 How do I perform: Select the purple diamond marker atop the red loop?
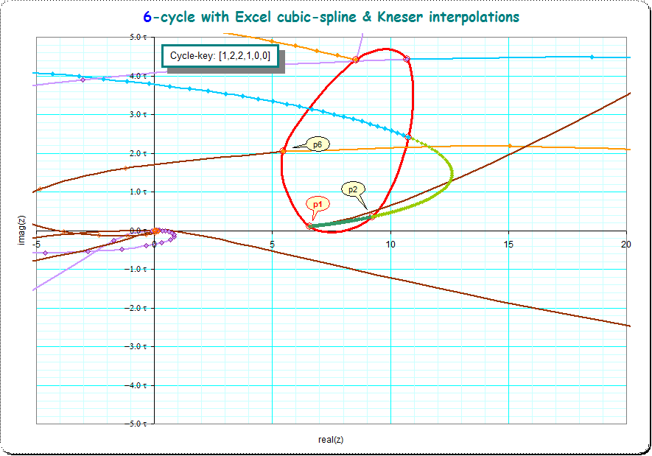click(406, 59)
